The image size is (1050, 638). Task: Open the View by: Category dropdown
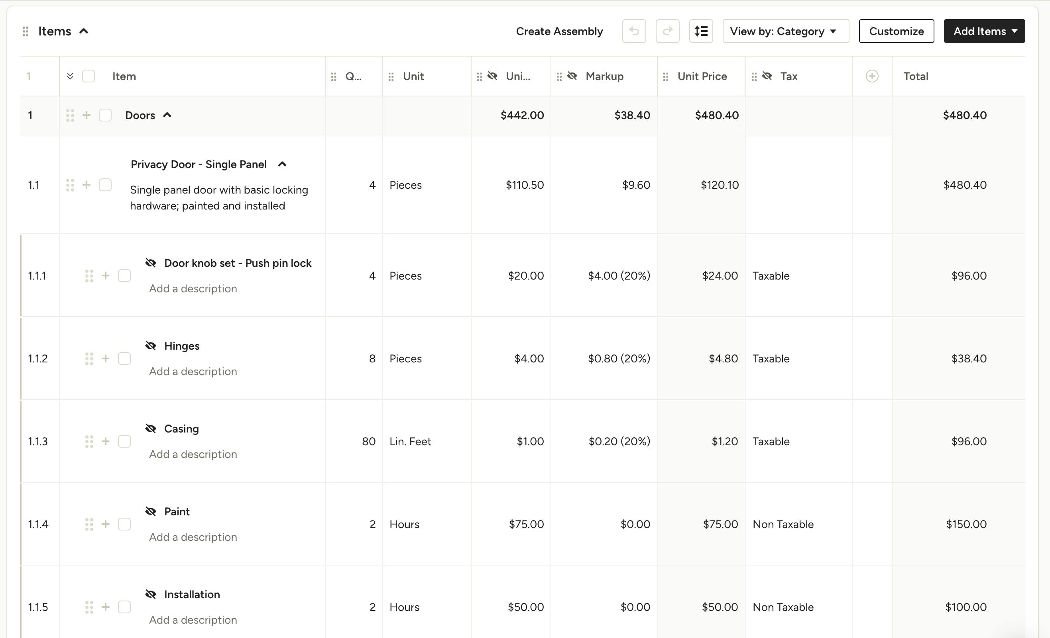pos(786,31)
